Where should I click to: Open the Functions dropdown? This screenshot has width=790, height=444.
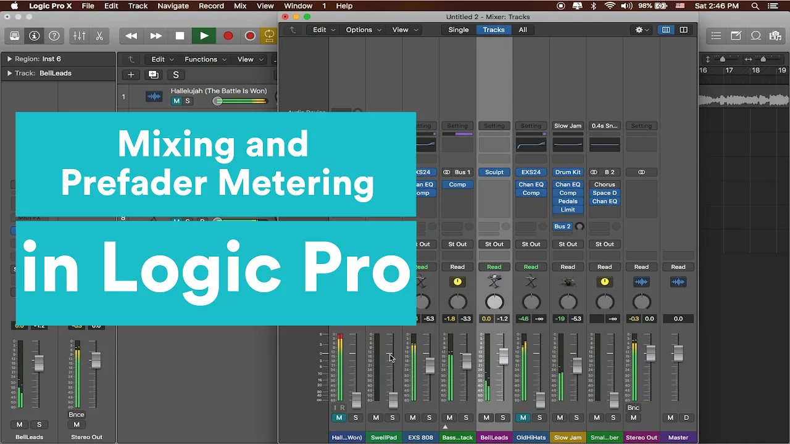(x=206, y=59)
